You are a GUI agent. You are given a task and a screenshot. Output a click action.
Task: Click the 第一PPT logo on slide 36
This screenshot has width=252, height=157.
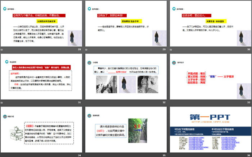pyautogui.click(x=210, y=117)
